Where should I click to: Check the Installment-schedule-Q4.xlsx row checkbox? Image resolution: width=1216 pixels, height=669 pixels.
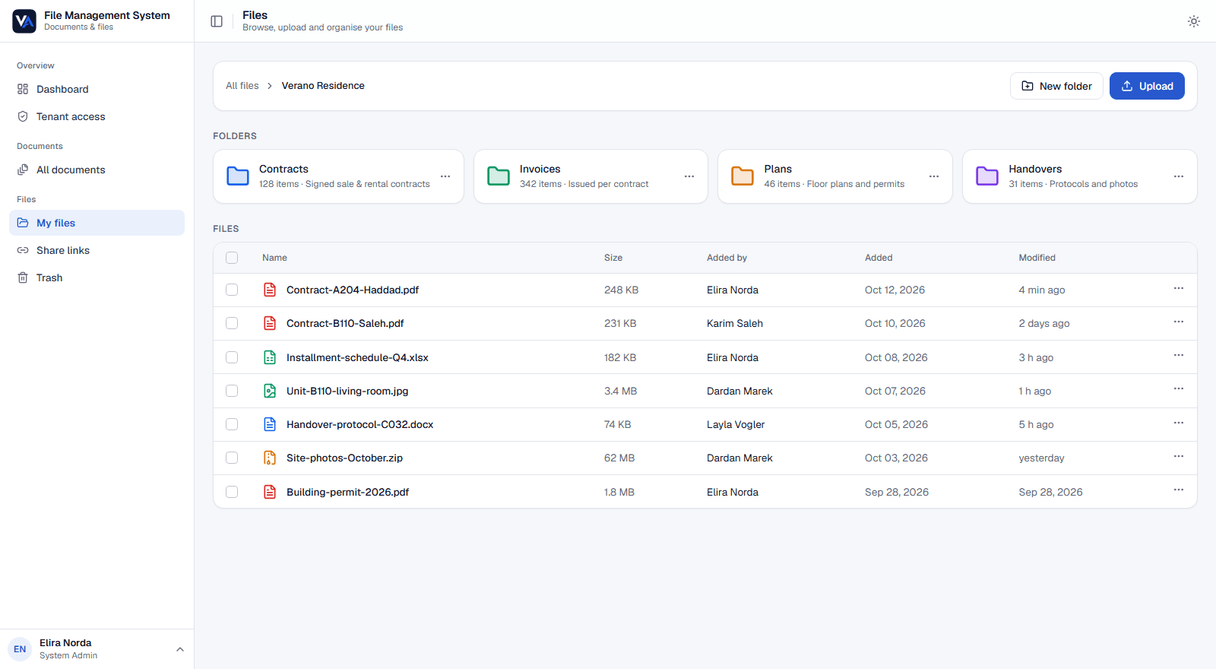click(x=232, y=357)
